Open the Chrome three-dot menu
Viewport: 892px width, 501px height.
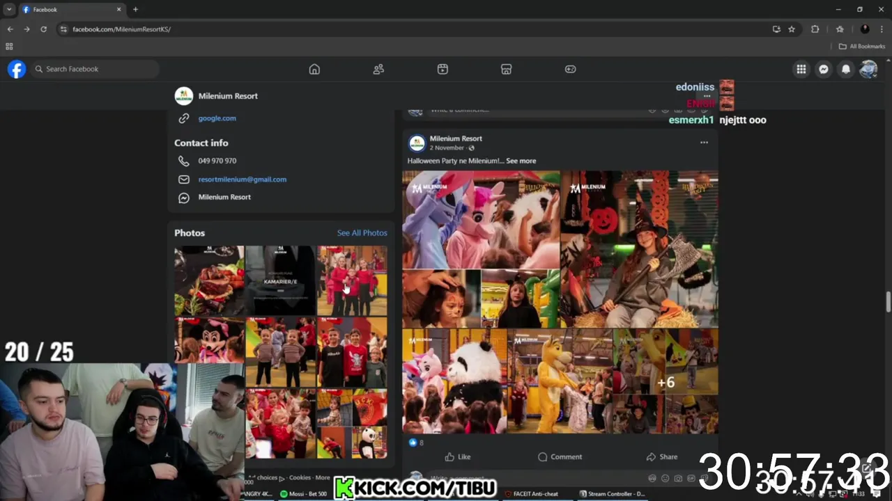tap(882, 29)
